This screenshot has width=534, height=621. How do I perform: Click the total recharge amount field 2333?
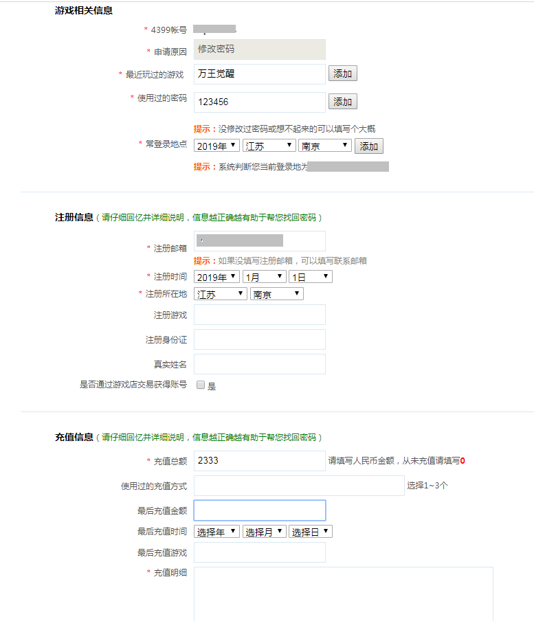259,460
